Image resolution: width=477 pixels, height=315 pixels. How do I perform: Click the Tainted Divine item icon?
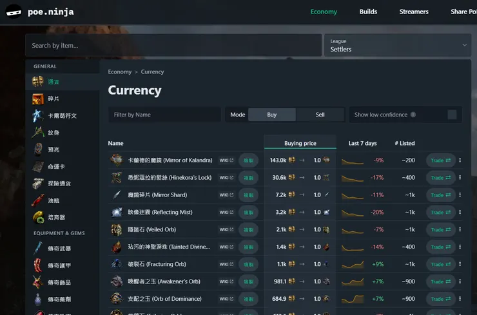pyautogui.click(x=117, y=247)
